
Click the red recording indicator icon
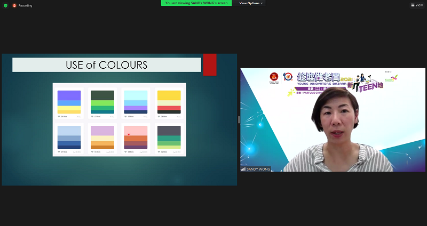(x=14, y=5)
